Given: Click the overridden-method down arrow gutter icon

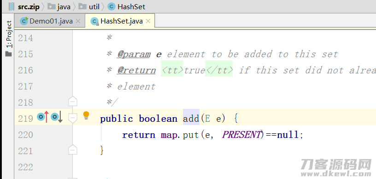Looking at the screenshot, I should tap(57, 117).
